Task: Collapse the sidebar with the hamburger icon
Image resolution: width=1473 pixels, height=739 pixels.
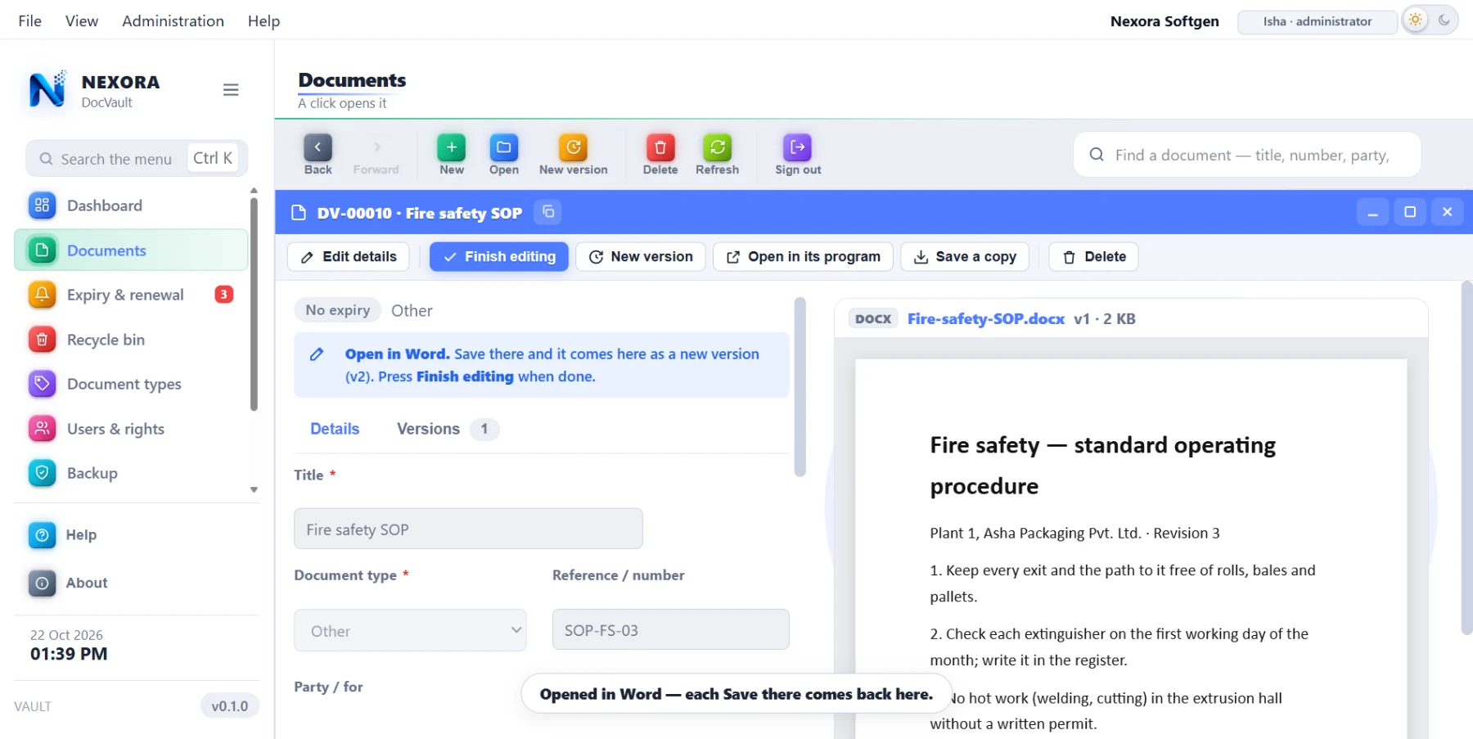Action: (231, 90)
